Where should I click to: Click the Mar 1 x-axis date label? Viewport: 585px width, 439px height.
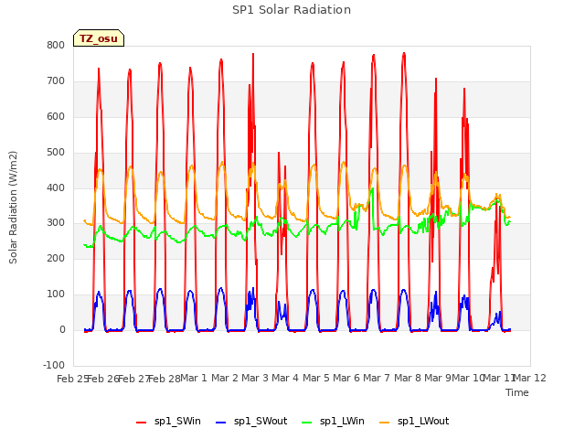coord(194,378)
